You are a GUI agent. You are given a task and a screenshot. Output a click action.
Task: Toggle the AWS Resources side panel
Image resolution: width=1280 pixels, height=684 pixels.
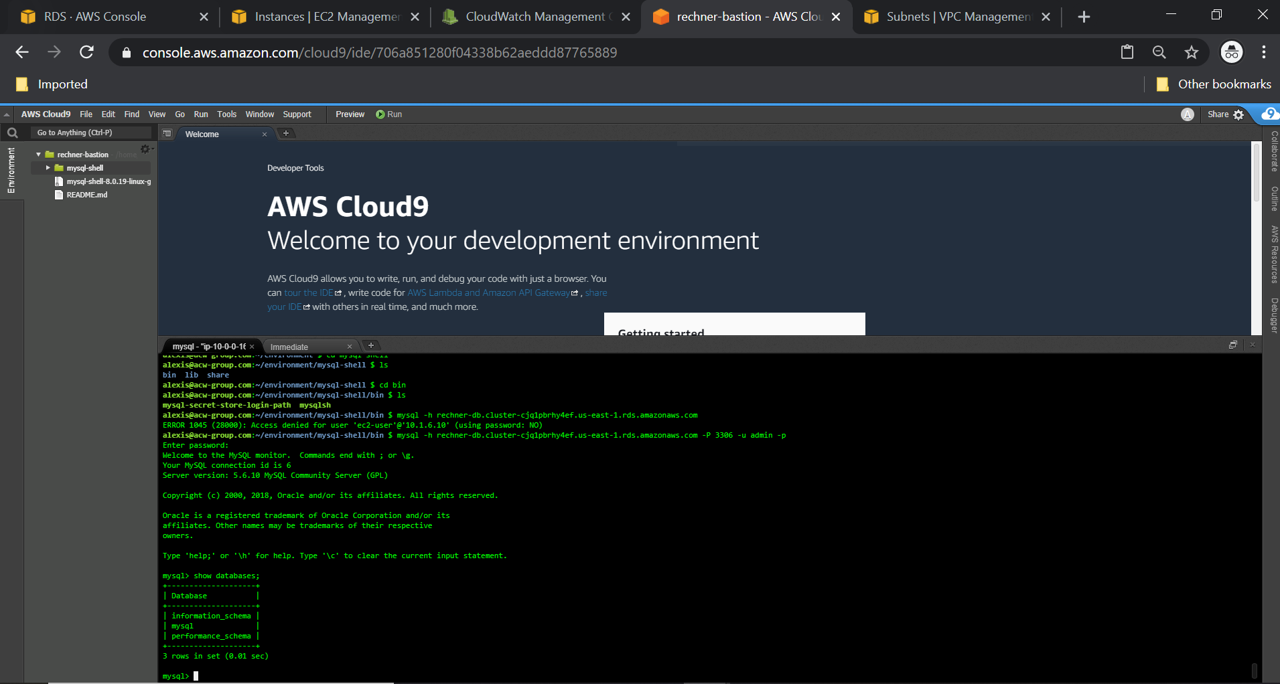click(x=1273, y=254)
